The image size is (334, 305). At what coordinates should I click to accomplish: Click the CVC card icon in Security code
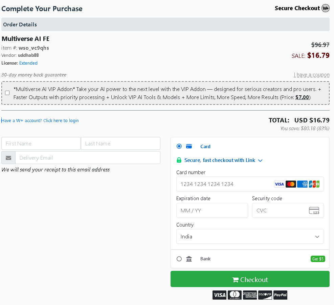[x=314, y=210]
